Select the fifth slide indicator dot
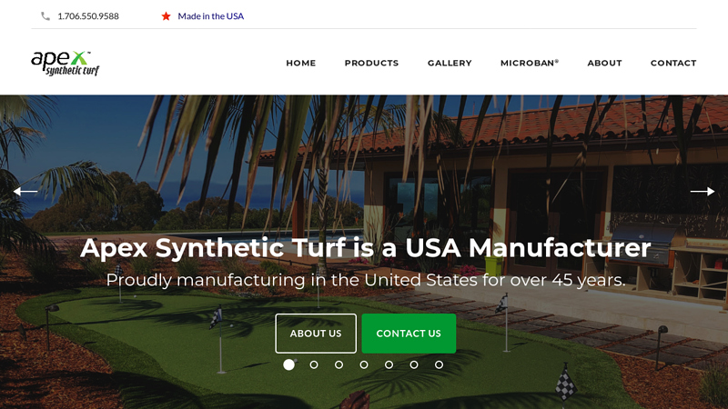Screen dimensions: 728x409 [x=389, y=365]
